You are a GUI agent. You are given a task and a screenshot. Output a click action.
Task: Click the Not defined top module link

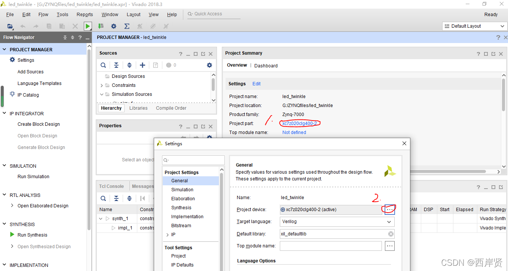click(x=294, y=133)
